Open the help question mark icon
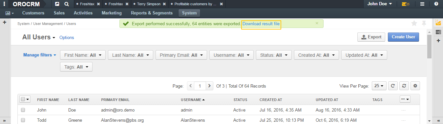The image size is (443, 124). [436, 4]
